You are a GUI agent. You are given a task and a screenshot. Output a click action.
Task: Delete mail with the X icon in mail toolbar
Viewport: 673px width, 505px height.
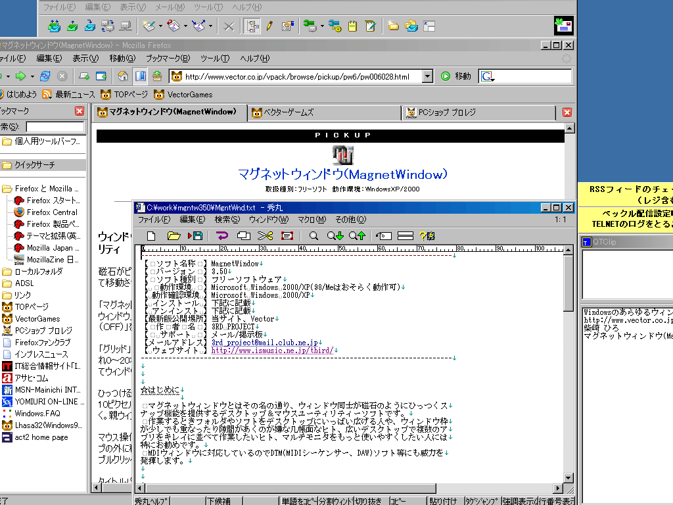pos(229,26)
